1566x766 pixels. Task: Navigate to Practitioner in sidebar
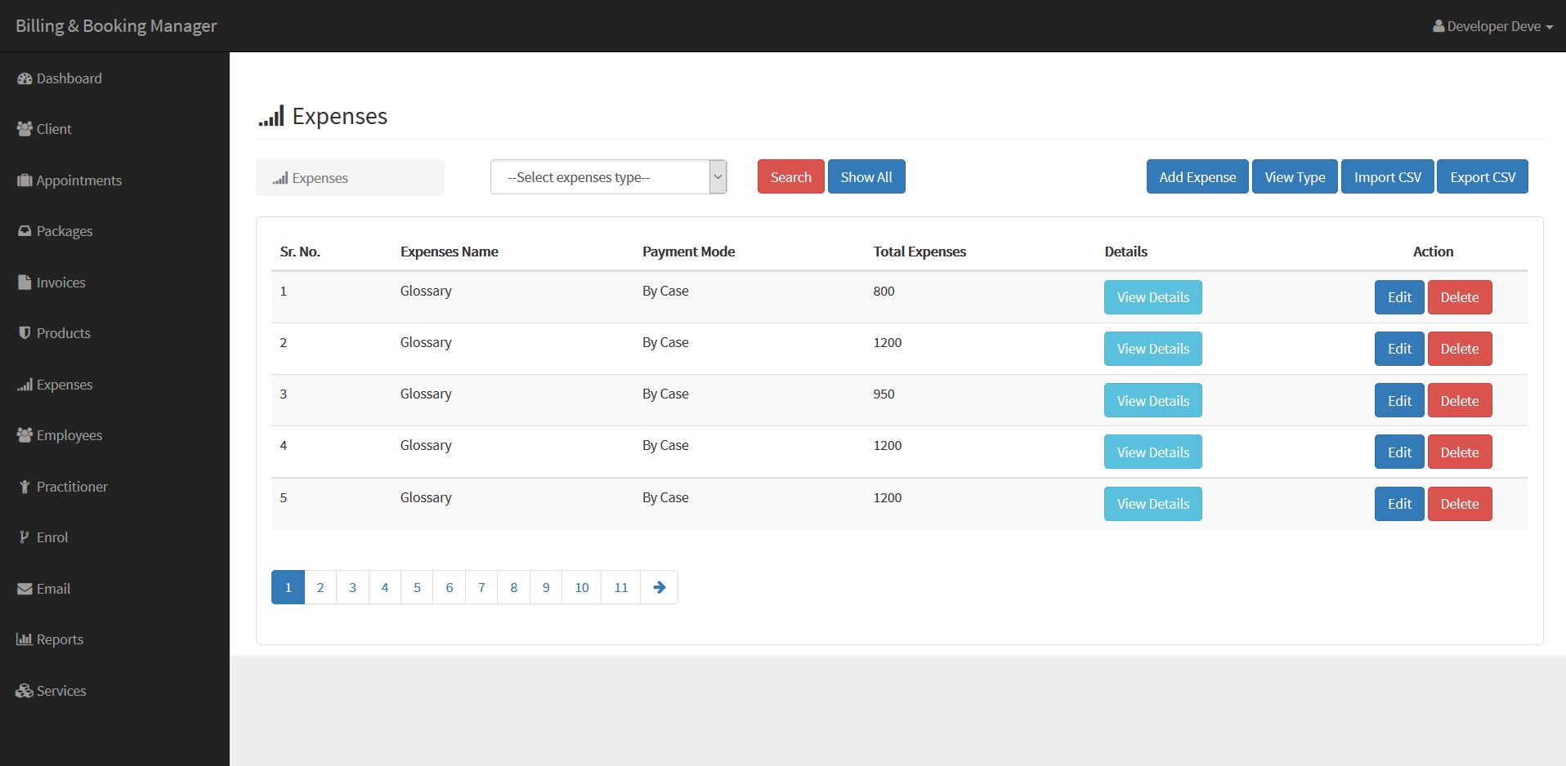click(71, 487)
